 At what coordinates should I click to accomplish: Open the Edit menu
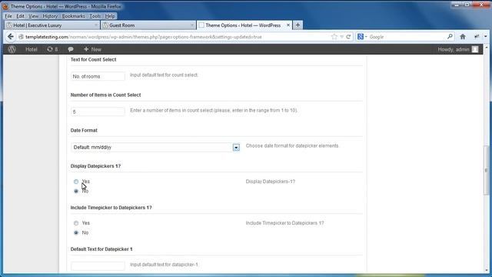(x=20, y=16)
